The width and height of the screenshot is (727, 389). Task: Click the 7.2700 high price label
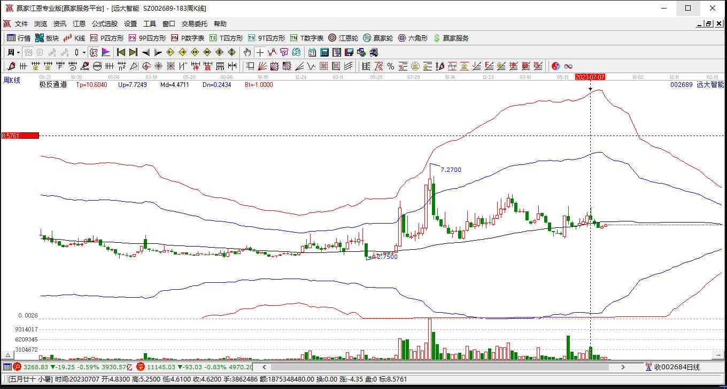[x=451, y=170]
